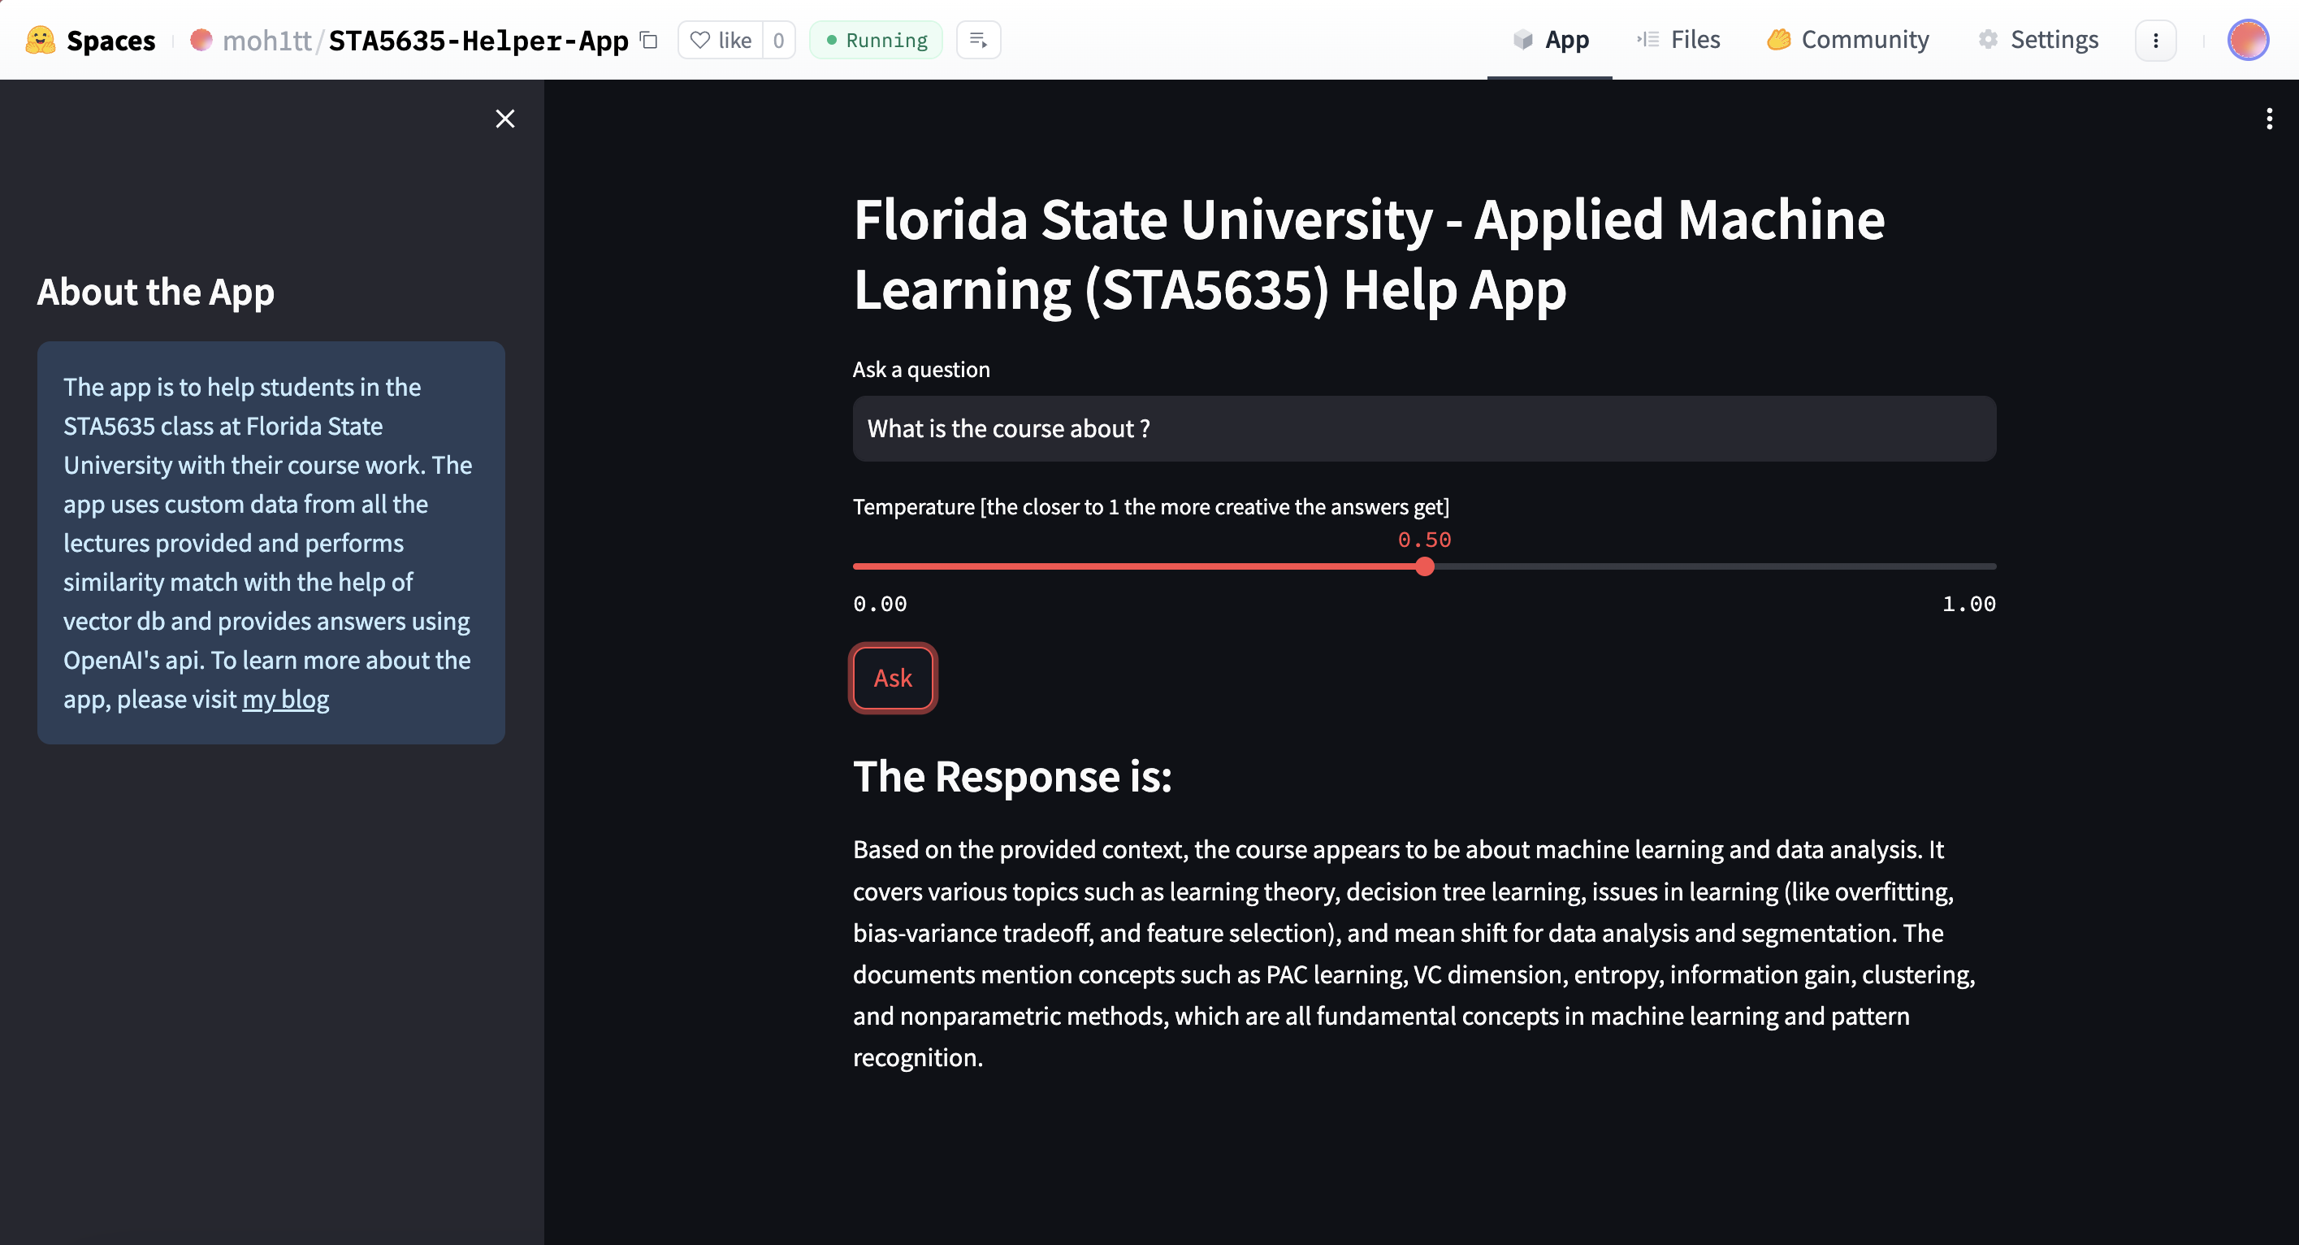The image size is (2299, 1245).
Task: Close the About the App sidebar
Action: [x=505, y=119]
